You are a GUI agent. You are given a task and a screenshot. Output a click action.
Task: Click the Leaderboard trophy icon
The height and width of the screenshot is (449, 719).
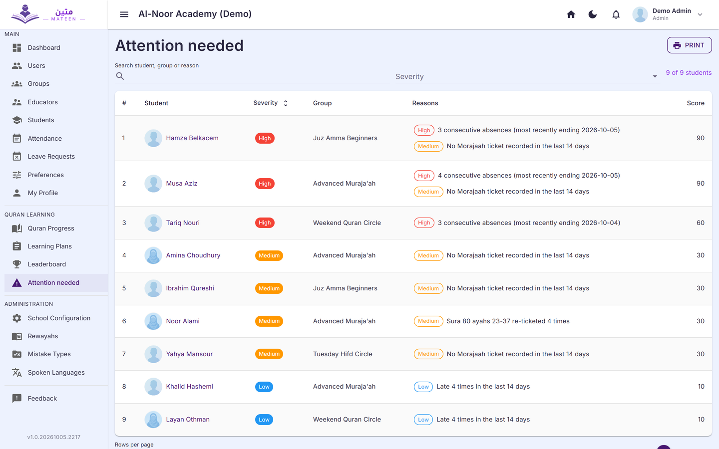coord(17,264)
